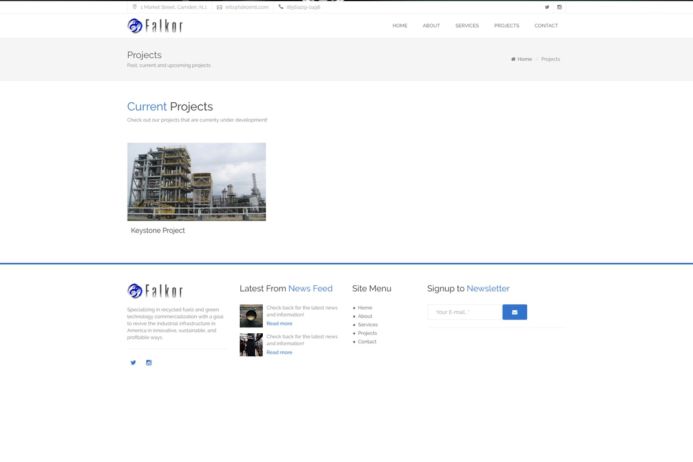Image resolution: width=693 pixels, height=462 pixels.
Task: Click the Instagram icon in top bar
Action: coord(559,7)
